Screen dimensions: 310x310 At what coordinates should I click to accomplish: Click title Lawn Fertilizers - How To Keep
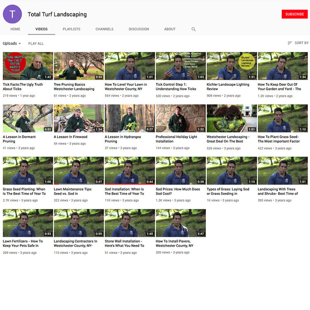click(x=23, y=244)
